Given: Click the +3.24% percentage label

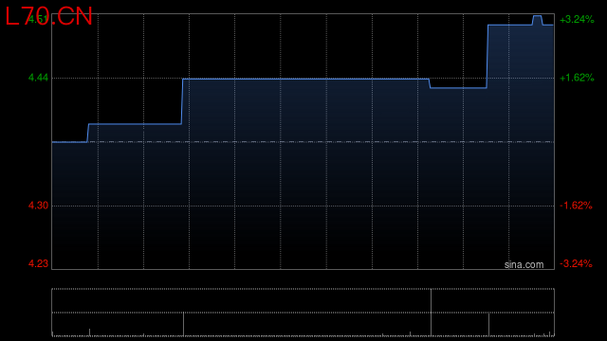Looking at the screenshot, I should pyautogui.click(x=577, y=19).
